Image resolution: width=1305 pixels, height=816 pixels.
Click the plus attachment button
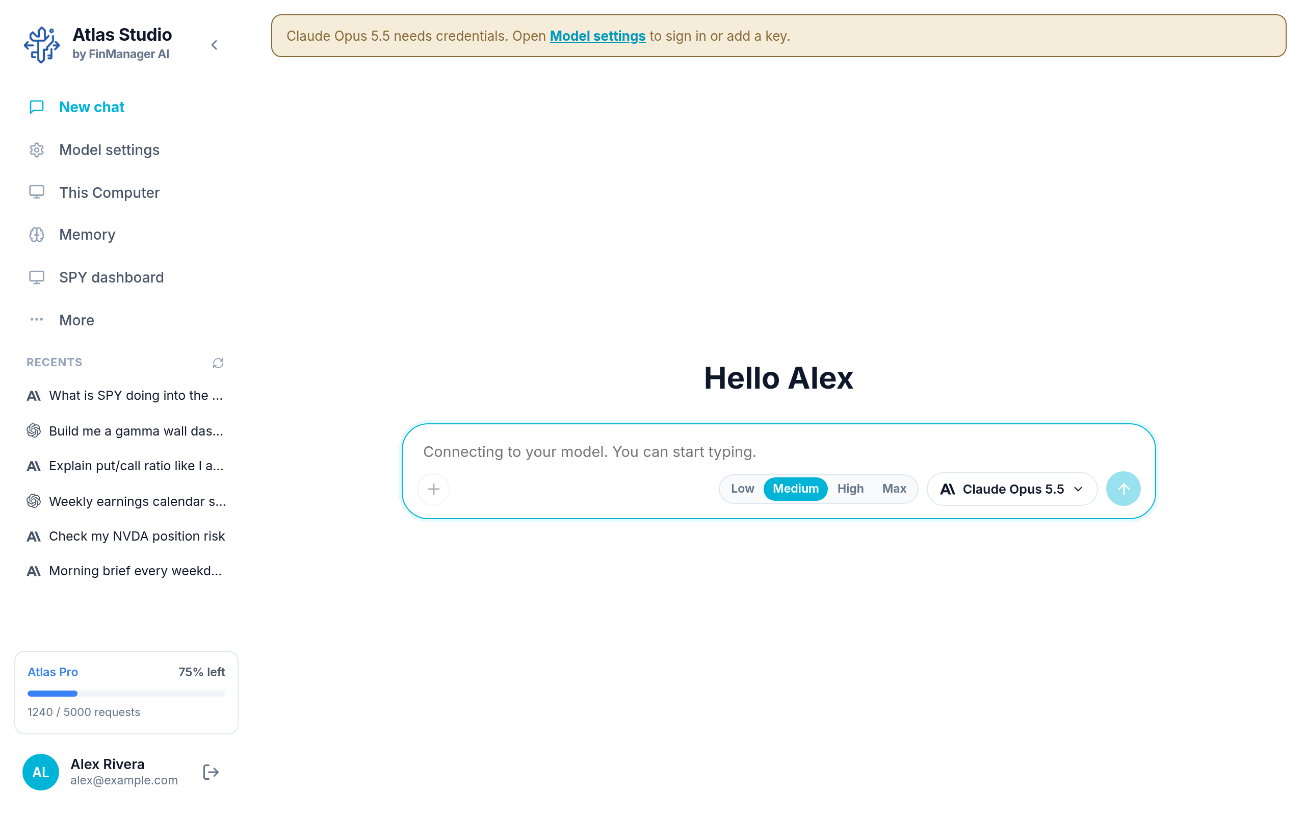pyautogui.click(x=434, y=489)
